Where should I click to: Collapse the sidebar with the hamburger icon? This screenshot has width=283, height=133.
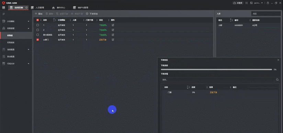[x=4, y=14]
